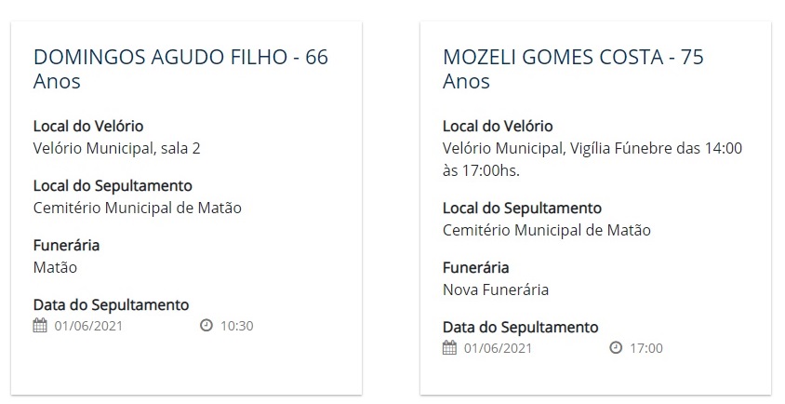785x404 pixels.
Task: Click 'Local do Velório' heading in Domingos card
Action: click(88, 126)
